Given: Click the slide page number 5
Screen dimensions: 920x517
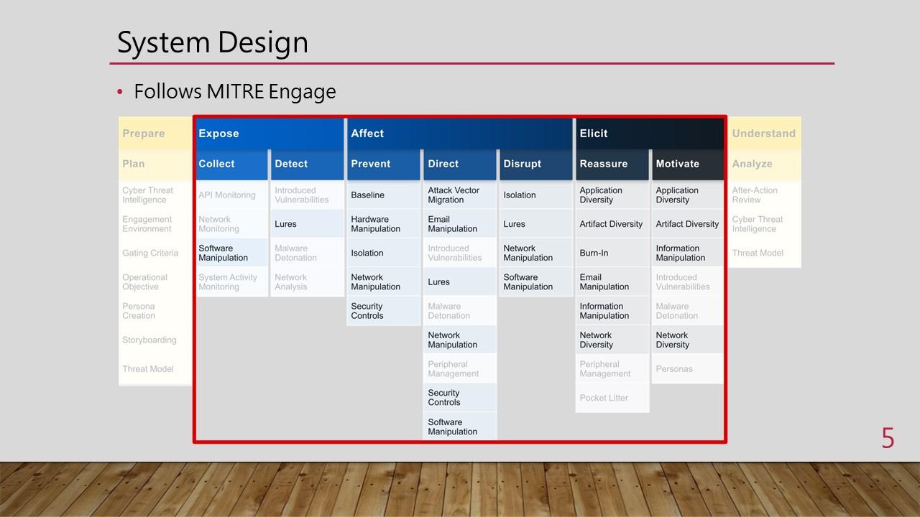Looking at the screenshot, I should [888, 438].
